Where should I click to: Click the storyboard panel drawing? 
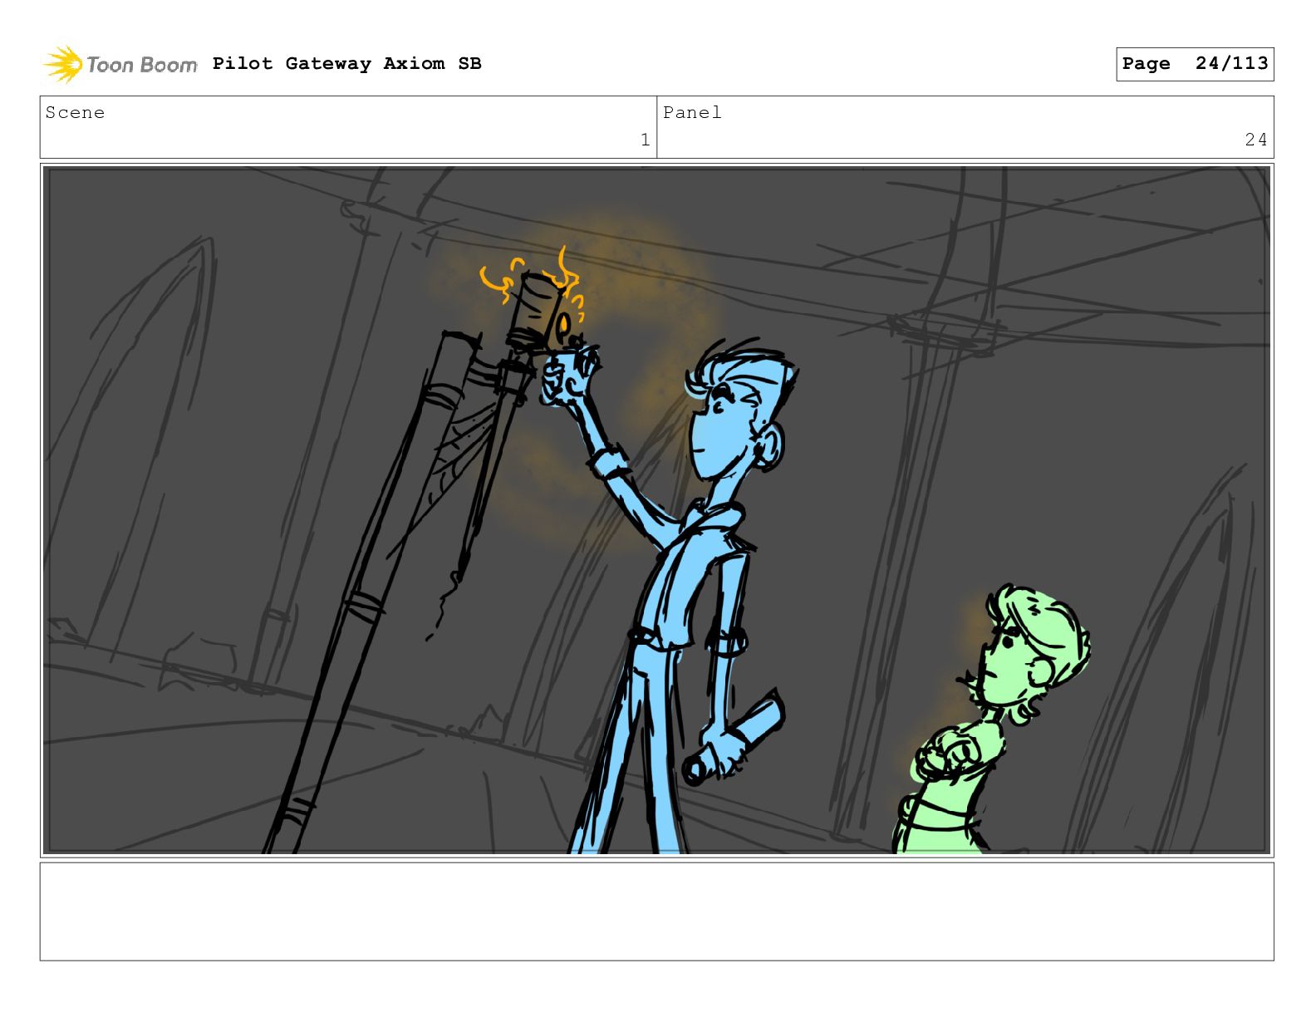[657, 510]
